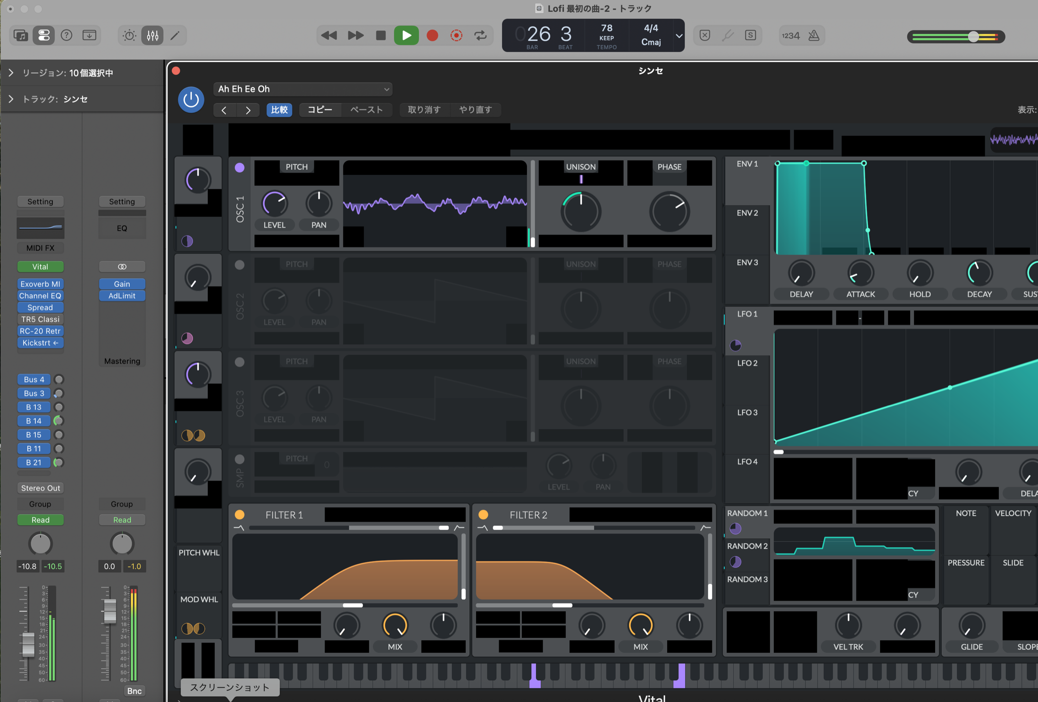Image resolution: width=1038 pixels, height=702 pixels.
Task: Start recording with the Record button
Action: click(x=432, y=35)
